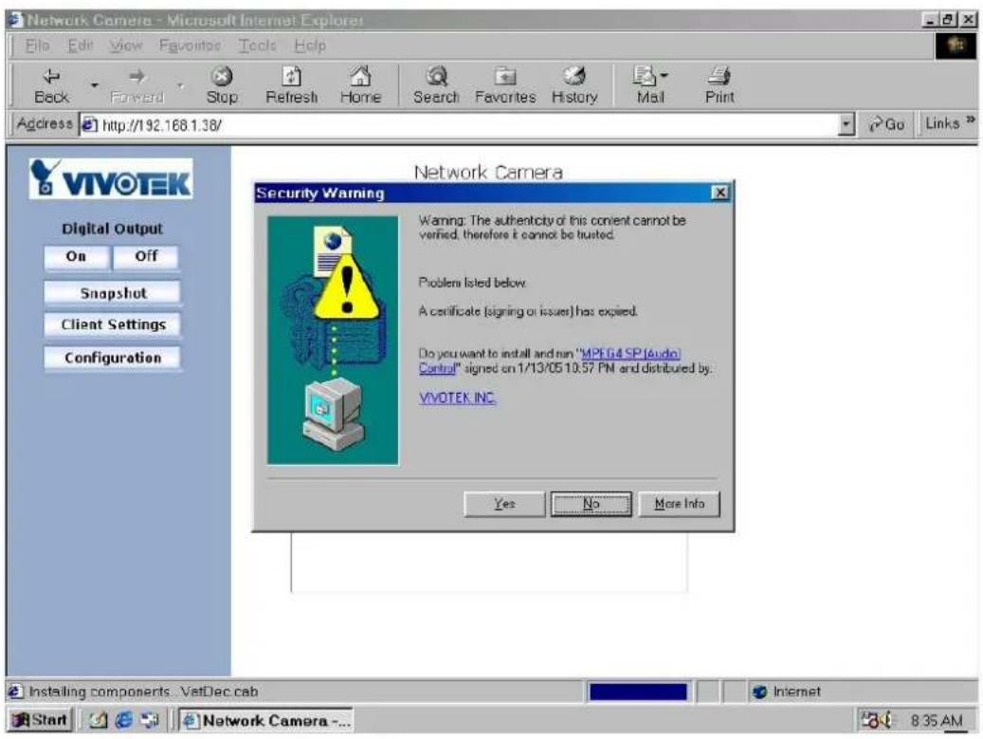Screen dimensions: 983x739
Task: Click the system tray clock
Action: pyautogui.click(x=936, y=720)
